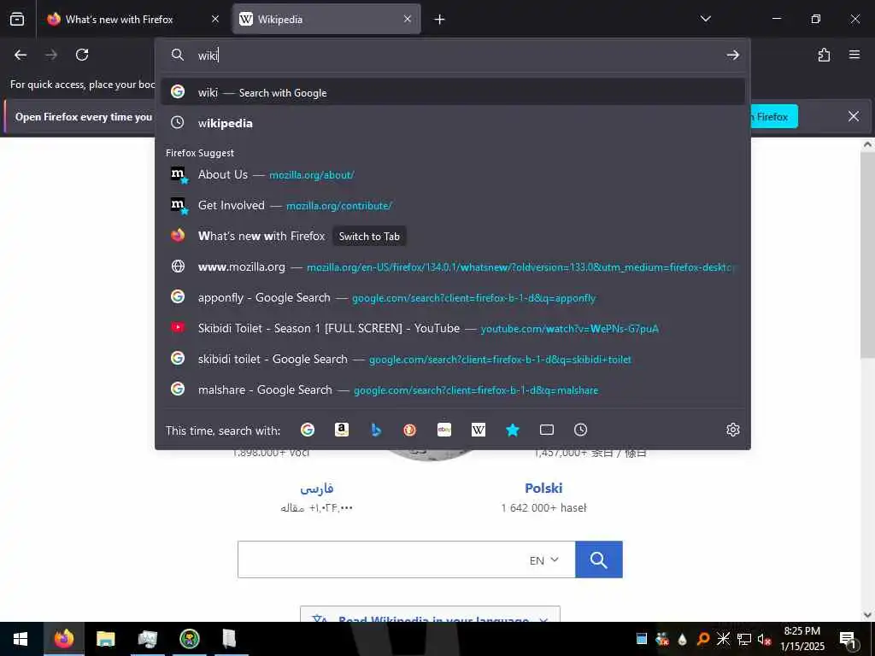Open Skibidi Toilet Season 1 YouTube suggestion
Image resolution: width=875 pixels, height=656 pixels.
pyautogui.click(x=453, y=328)
